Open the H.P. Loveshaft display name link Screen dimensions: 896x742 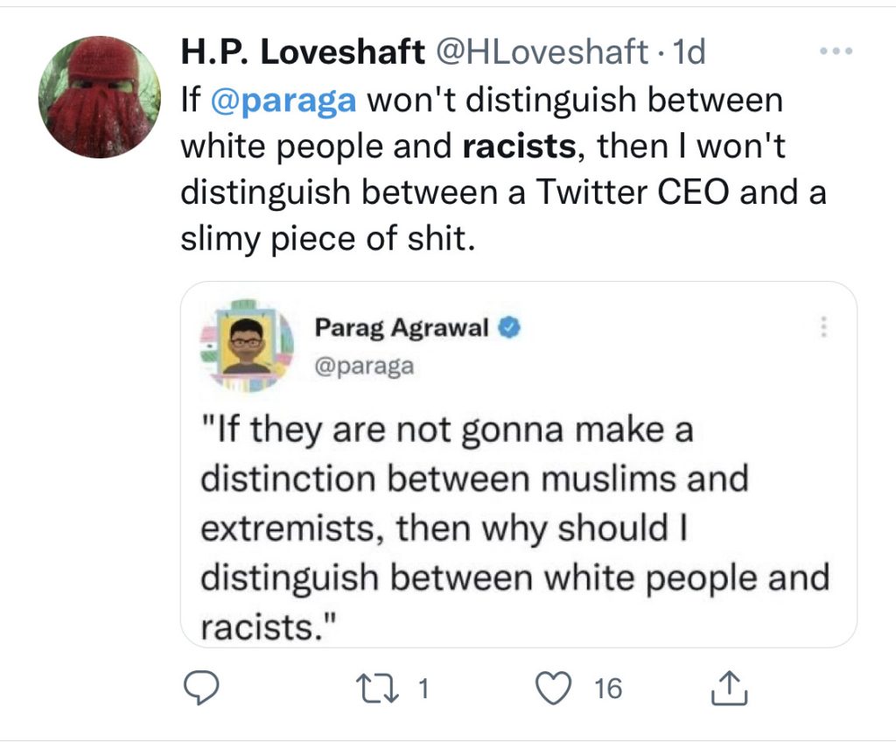click(x=295, y=53)
